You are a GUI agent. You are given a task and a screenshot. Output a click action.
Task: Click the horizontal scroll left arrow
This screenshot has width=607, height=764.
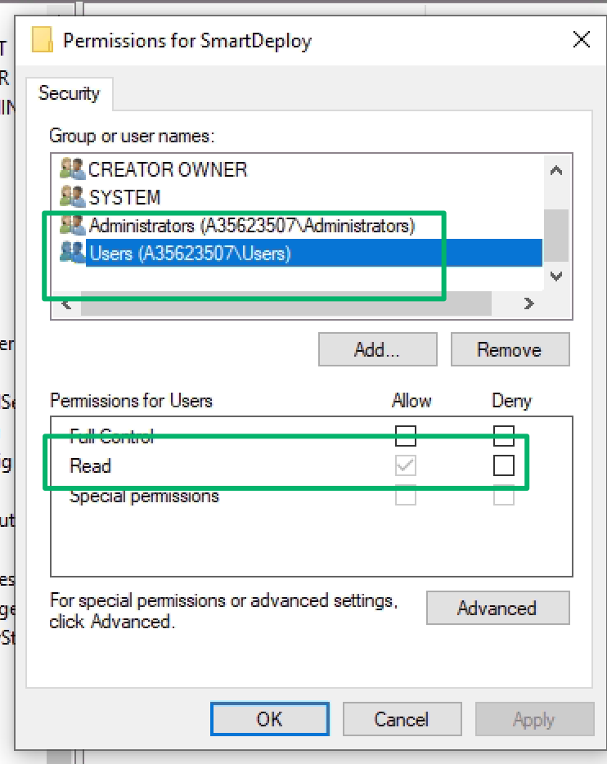tap(67, 304)
